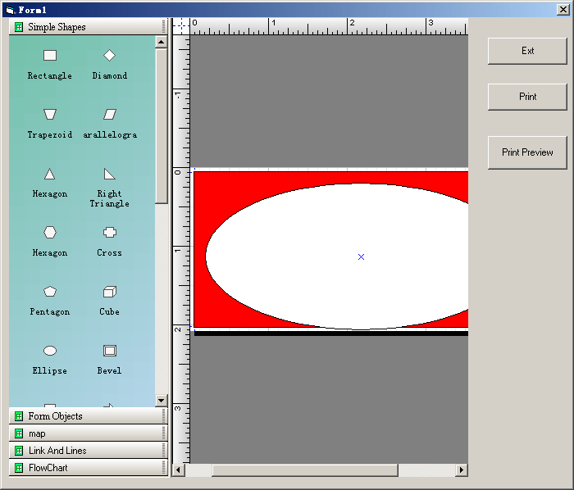This screenshot has width=574, height=490.
Task: Select the Diamond shape icon
Action: point(109,56)
